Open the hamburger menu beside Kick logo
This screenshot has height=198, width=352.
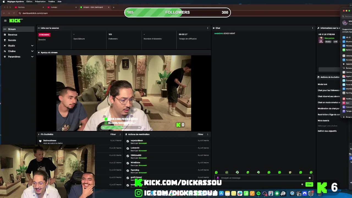click(5, 21)
